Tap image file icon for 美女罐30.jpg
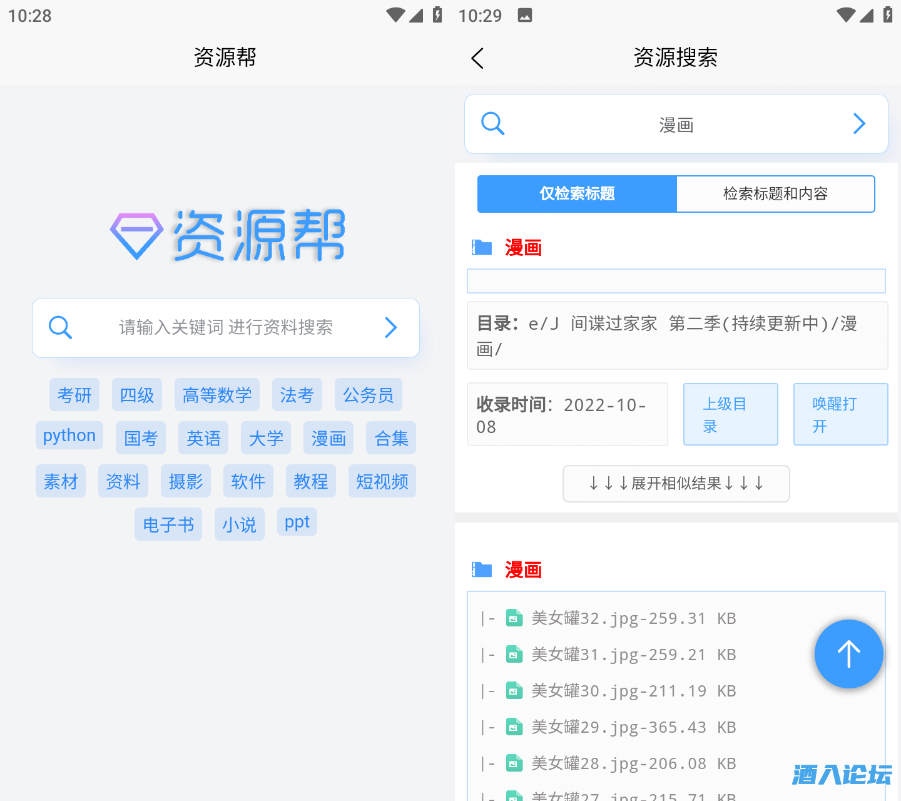The image size is (901, 801). click(x=514, y=691)
